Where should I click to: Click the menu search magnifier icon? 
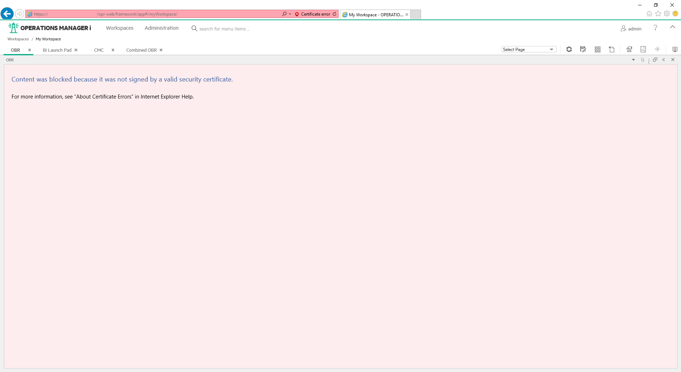pos(194,28)
